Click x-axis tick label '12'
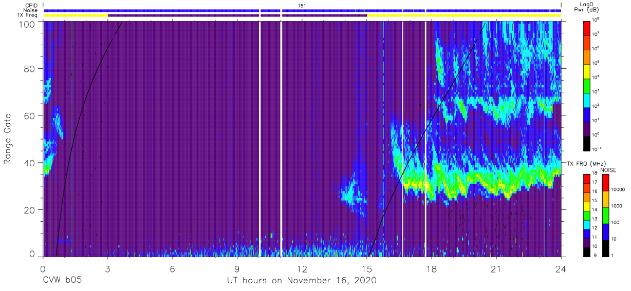Screen dimensions: 631x291 (302, 269)
